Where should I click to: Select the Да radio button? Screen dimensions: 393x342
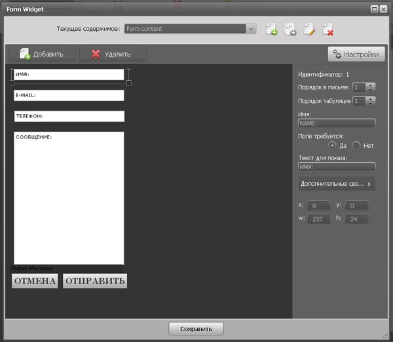(x=333, y=145)
